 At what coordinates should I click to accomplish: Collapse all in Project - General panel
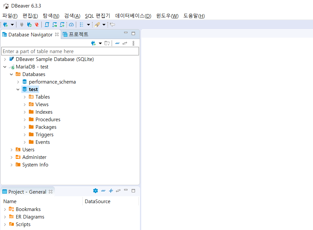coord(103,191)
